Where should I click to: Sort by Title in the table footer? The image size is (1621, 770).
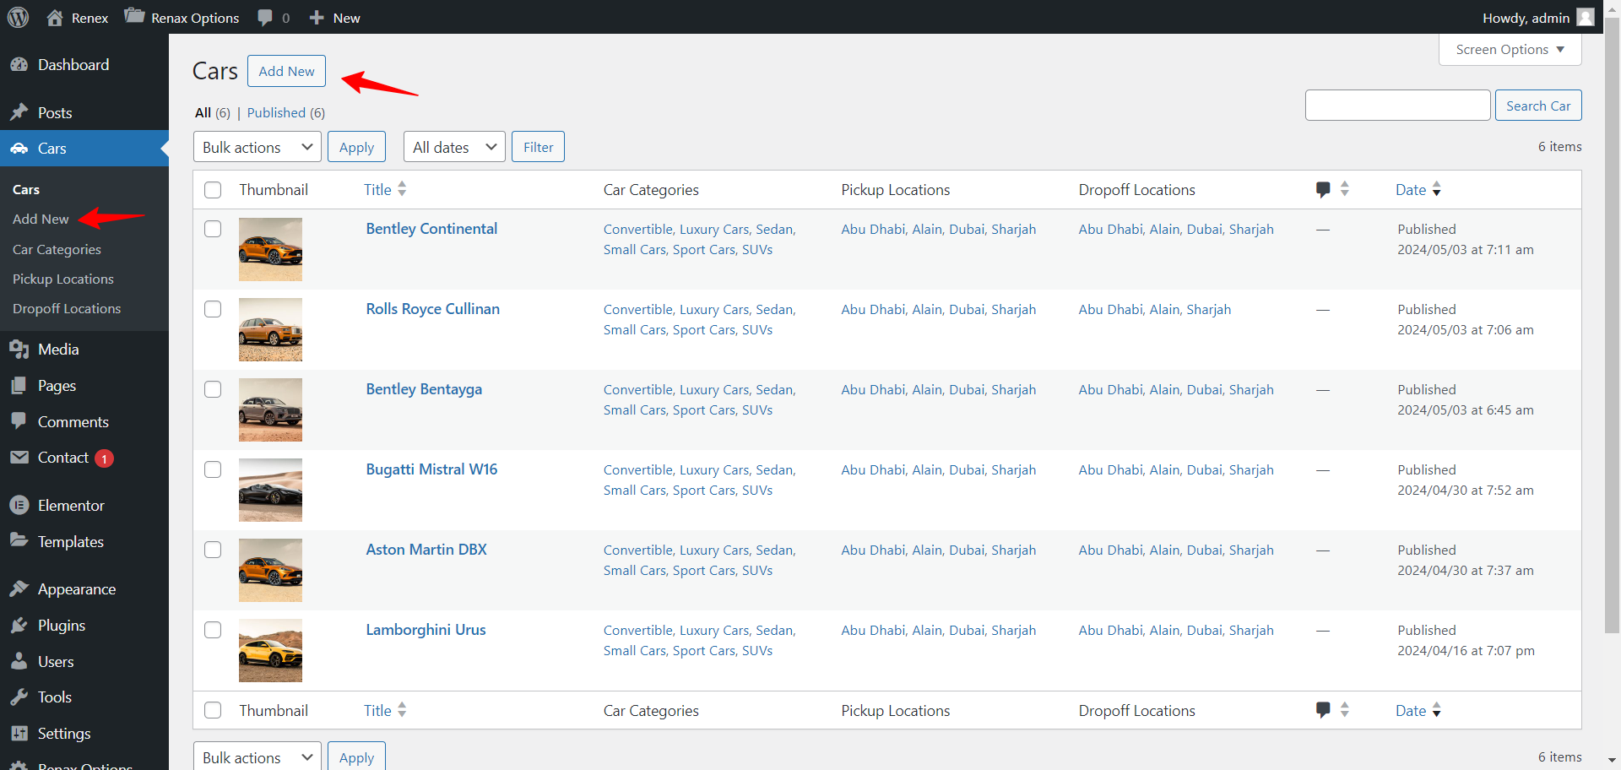point(385,711)
